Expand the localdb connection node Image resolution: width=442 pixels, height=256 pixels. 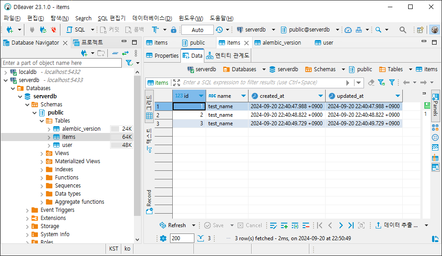point(5,72)
